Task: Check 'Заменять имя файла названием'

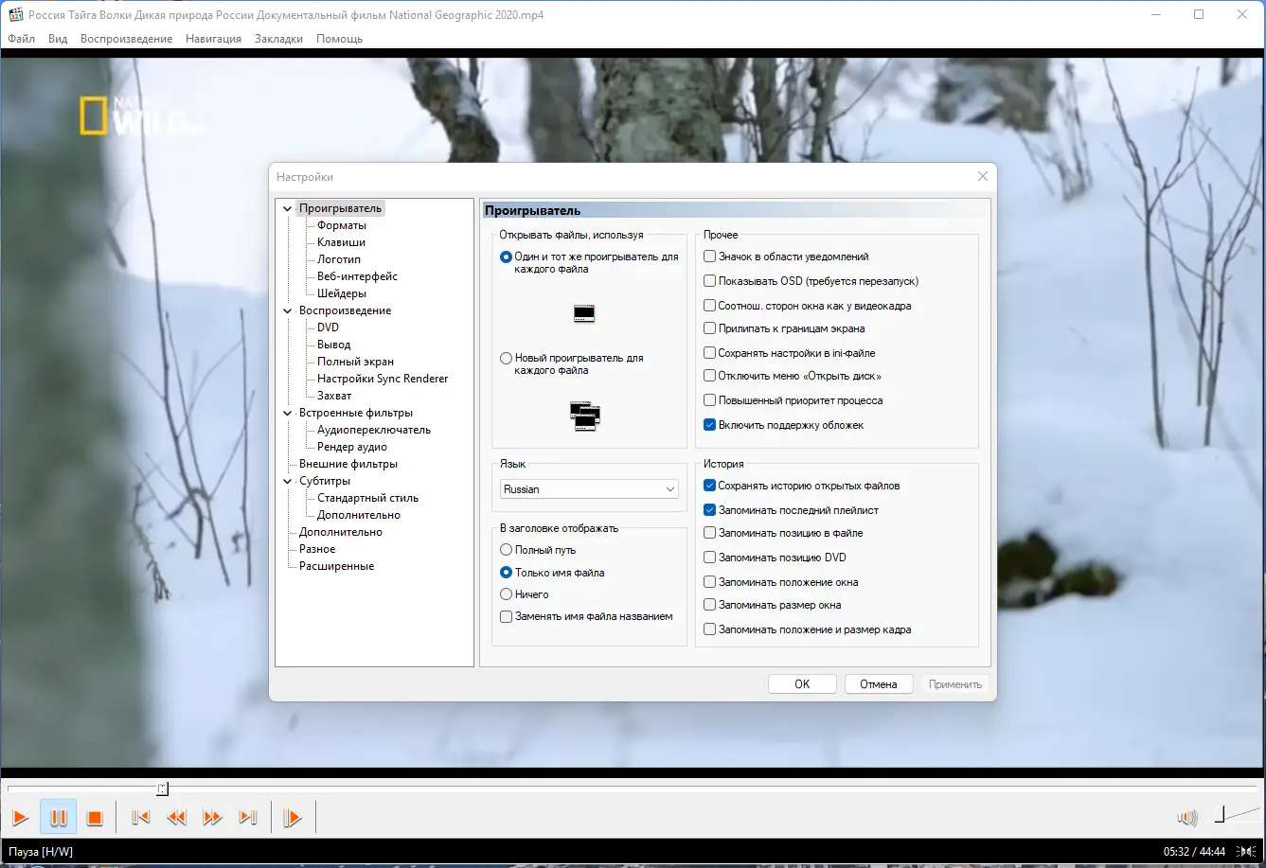Action: [507, 616]
